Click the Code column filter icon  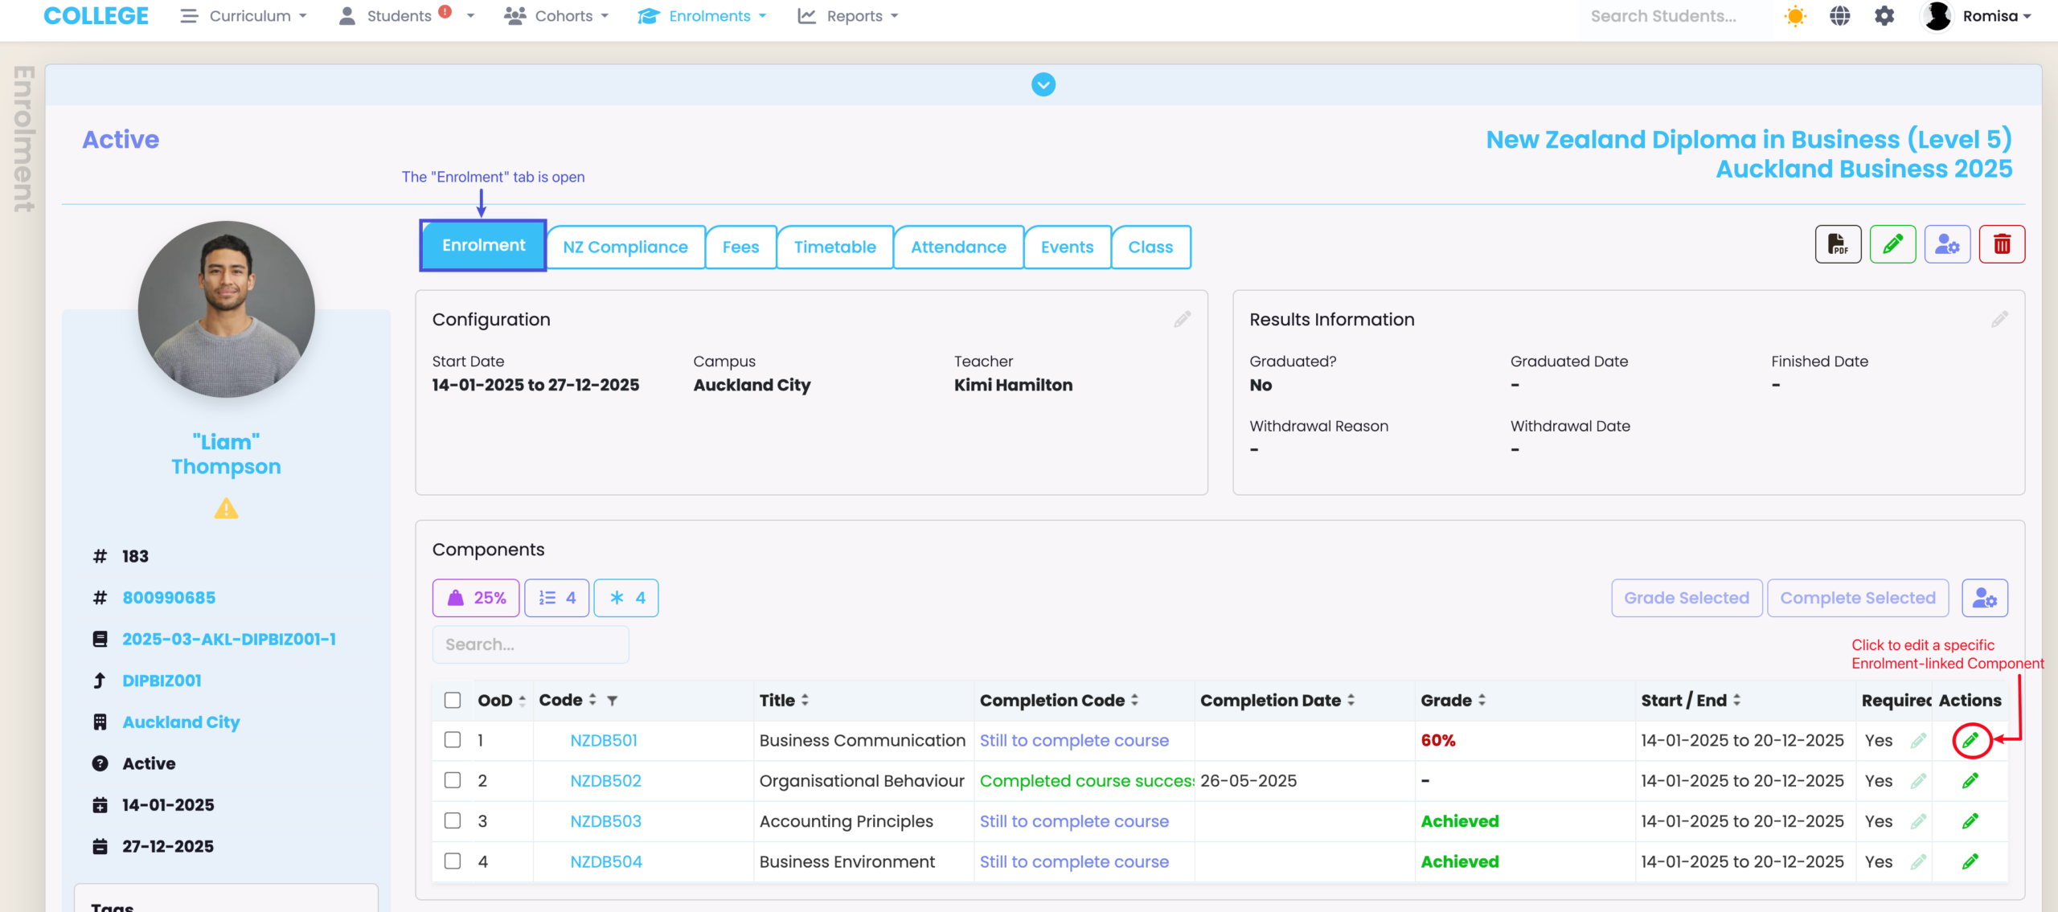(613, 701)
